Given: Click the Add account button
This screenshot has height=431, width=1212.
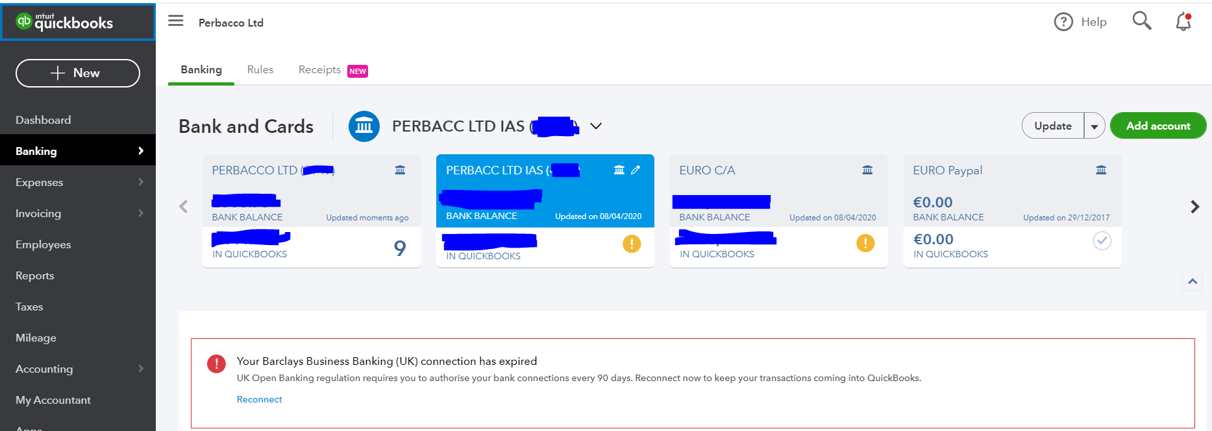Looking at the screenshot, I should (x=1158, y=126).
